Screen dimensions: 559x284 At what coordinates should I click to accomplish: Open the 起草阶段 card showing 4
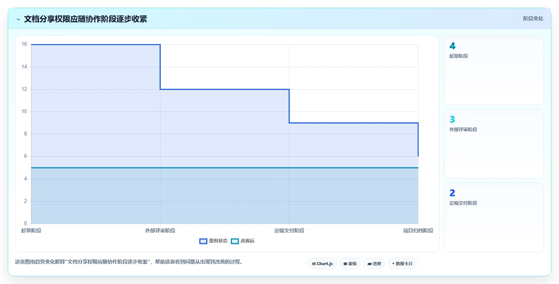494,70
